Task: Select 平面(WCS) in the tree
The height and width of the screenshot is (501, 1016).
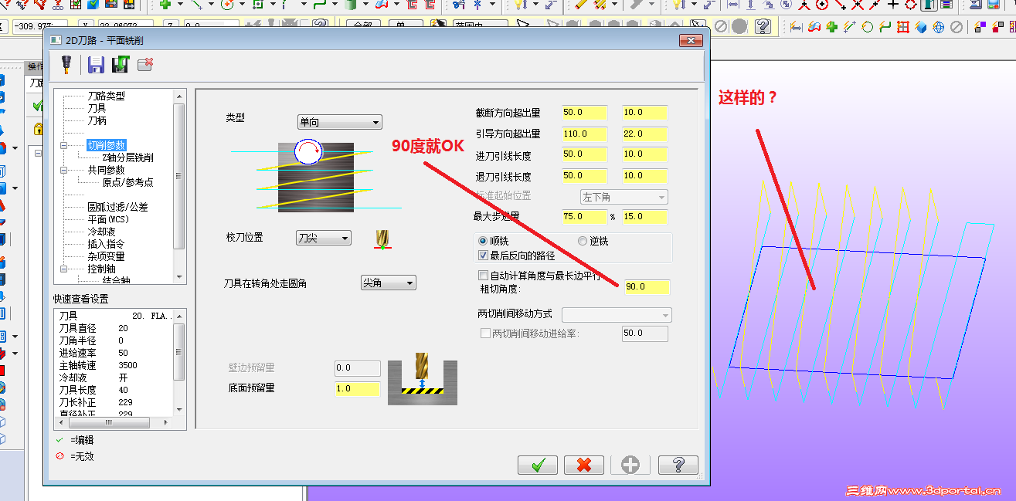Action: 108,219
